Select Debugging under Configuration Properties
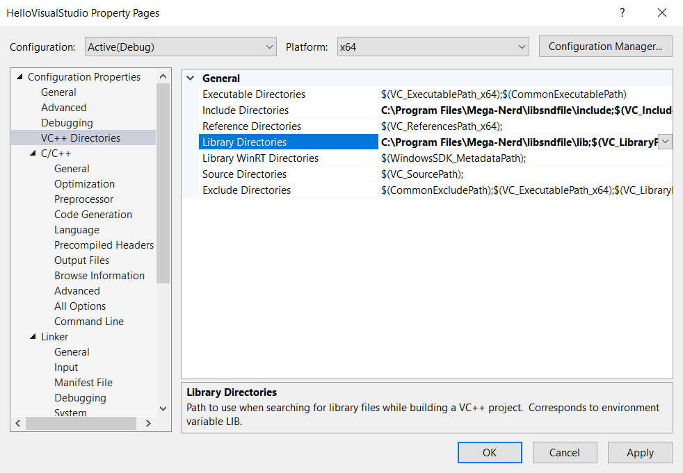 (x=67, y=123)
